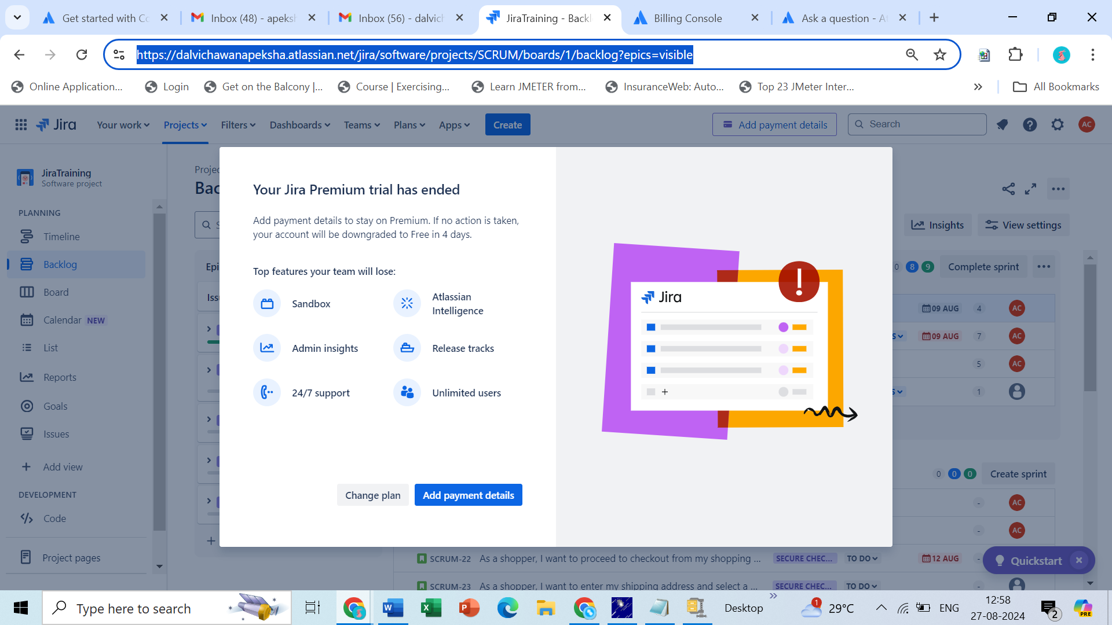1112x625 pixels.
Task: Click the Complete sprint button
Action: pyautogui.click(x=983, y=266)
